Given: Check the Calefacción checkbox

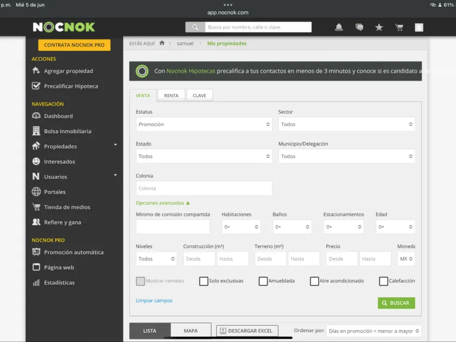Looking at the screenshot, I should [x=383, y=281].
